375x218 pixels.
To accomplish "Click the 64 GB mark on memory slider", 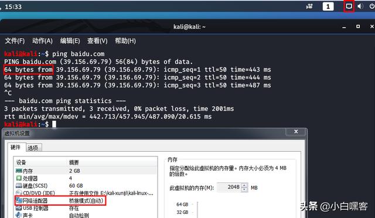I will (x=182, y=205).
